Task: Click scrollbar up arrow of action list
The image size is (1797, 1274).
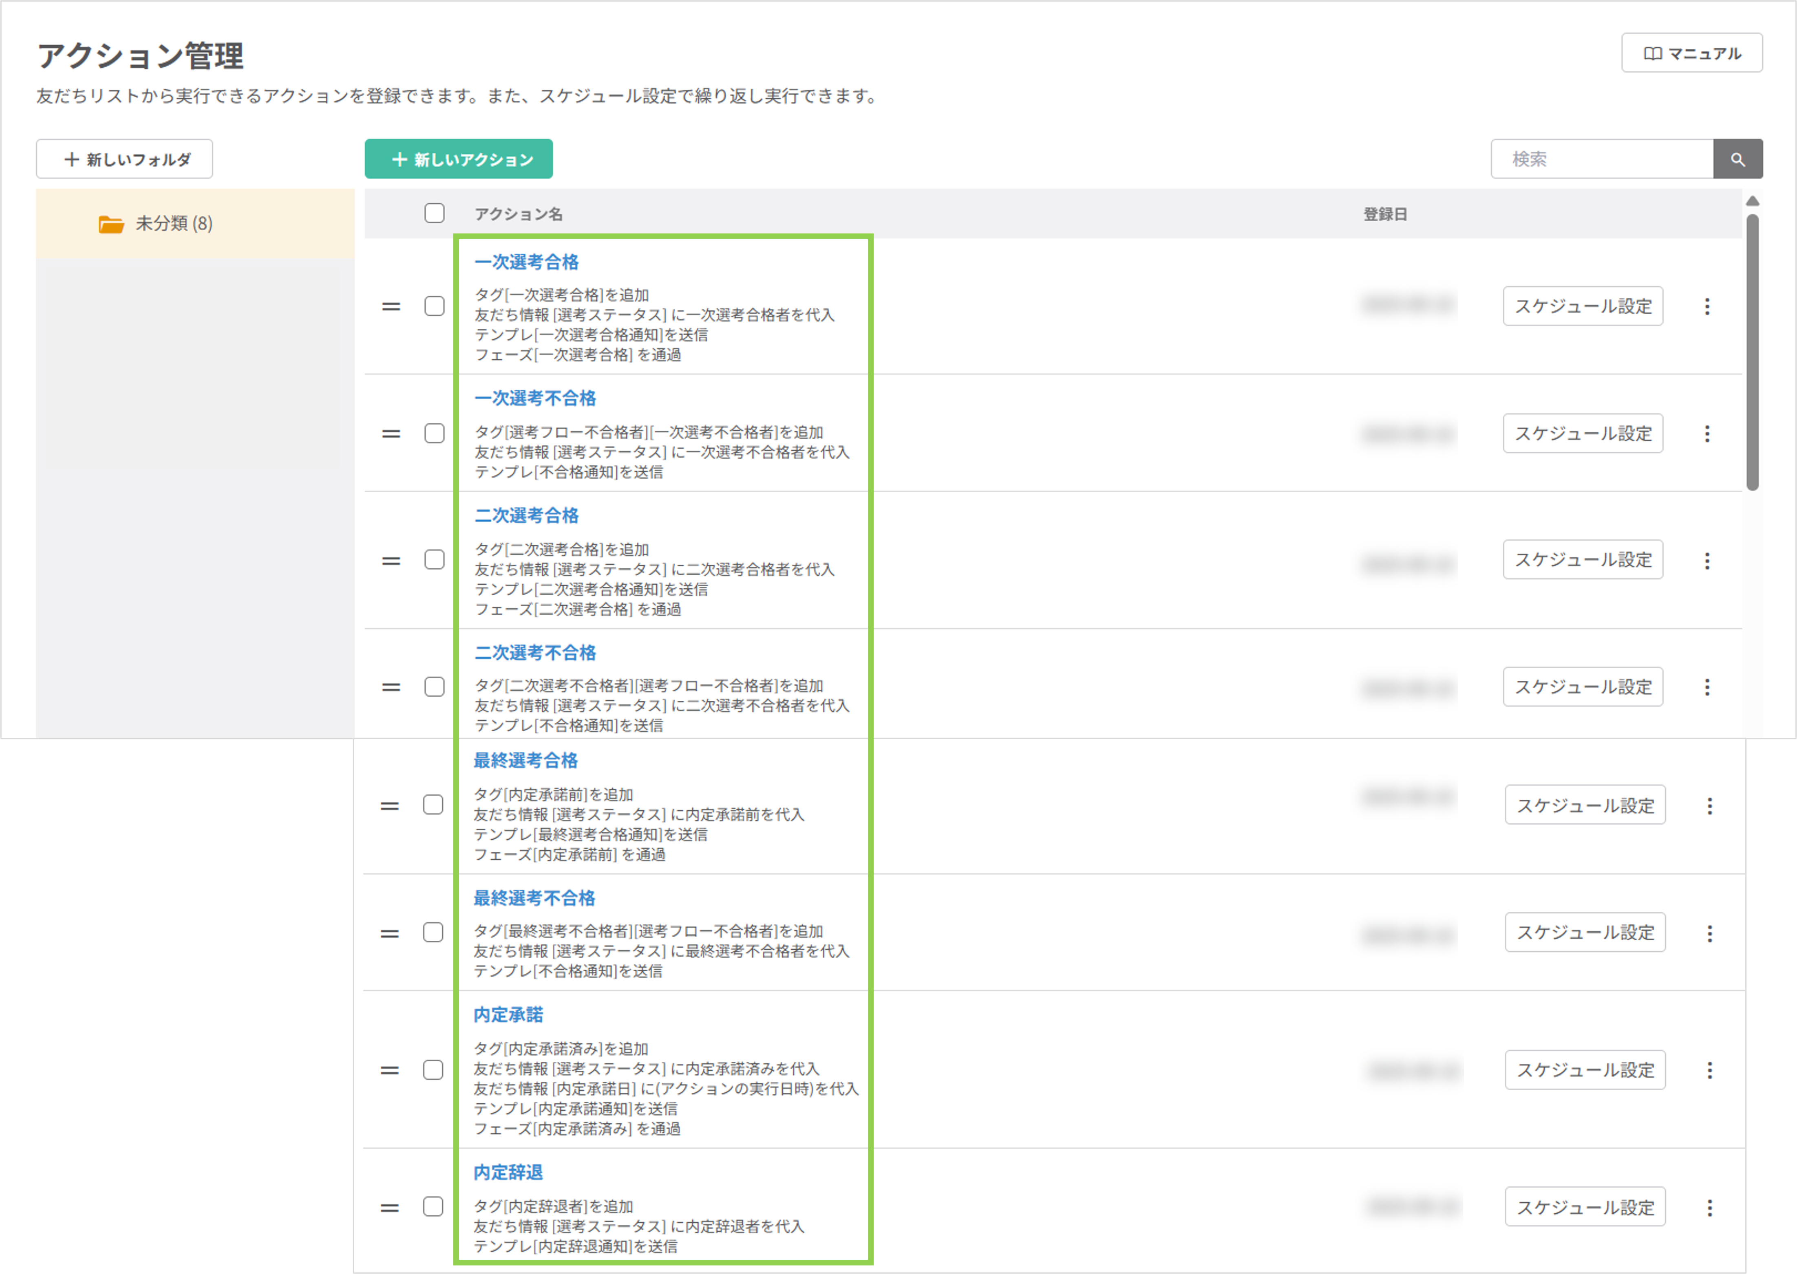Action: coord(1752,202)
